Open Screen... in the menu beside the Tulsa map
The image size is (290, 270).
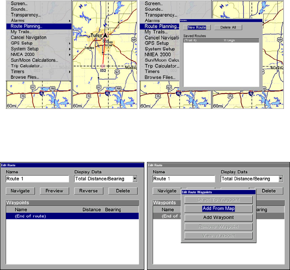tap(19, 4)
